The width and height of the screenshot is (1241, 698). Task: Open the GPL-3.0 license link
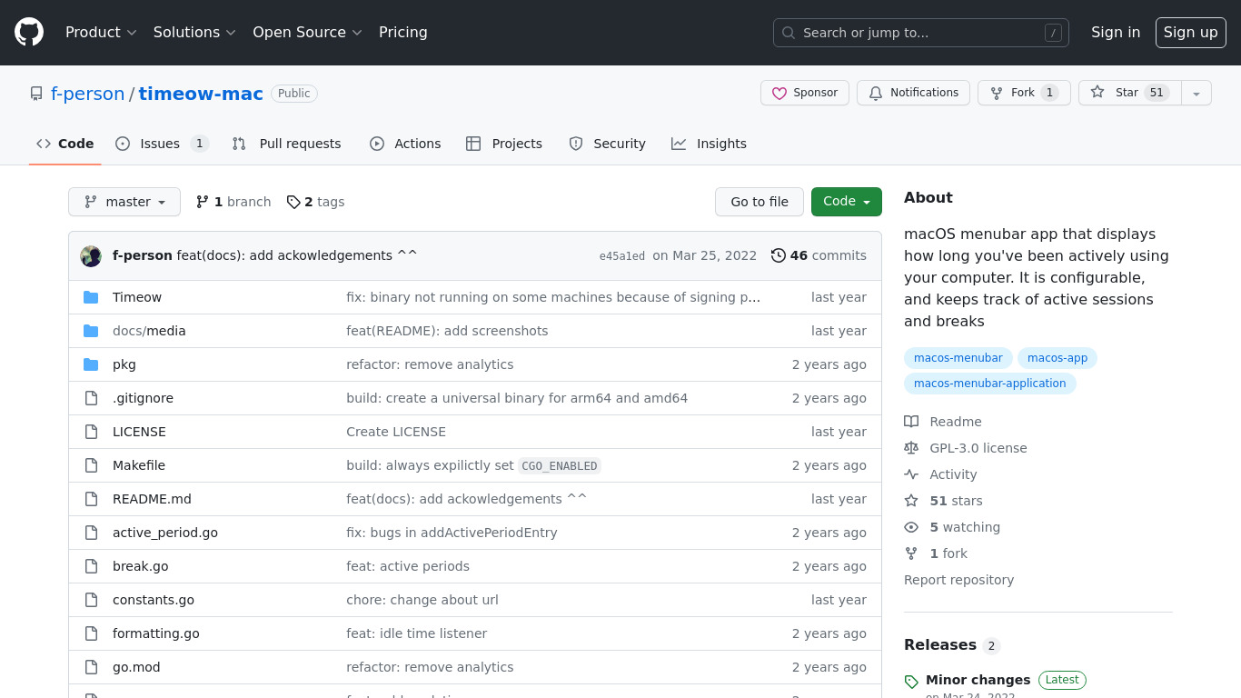tap(978, 448)
